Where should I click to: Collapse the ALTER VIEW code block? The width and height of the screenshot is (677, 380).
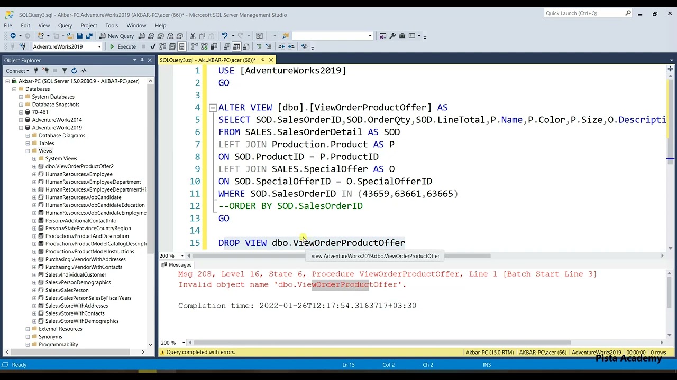pyautogui.click(x=213, y=108)
